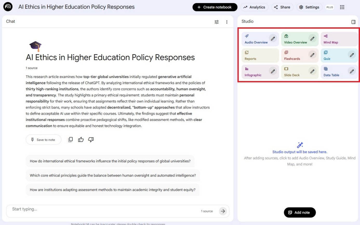Open the Google apps grid icon
This screenshot has width=360, height=225.
click(x=342, y=7)
